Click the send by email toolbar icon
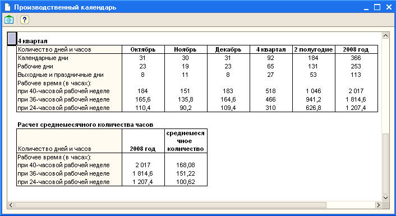This screenshot has height=216, width=396. tap(9, 20)
